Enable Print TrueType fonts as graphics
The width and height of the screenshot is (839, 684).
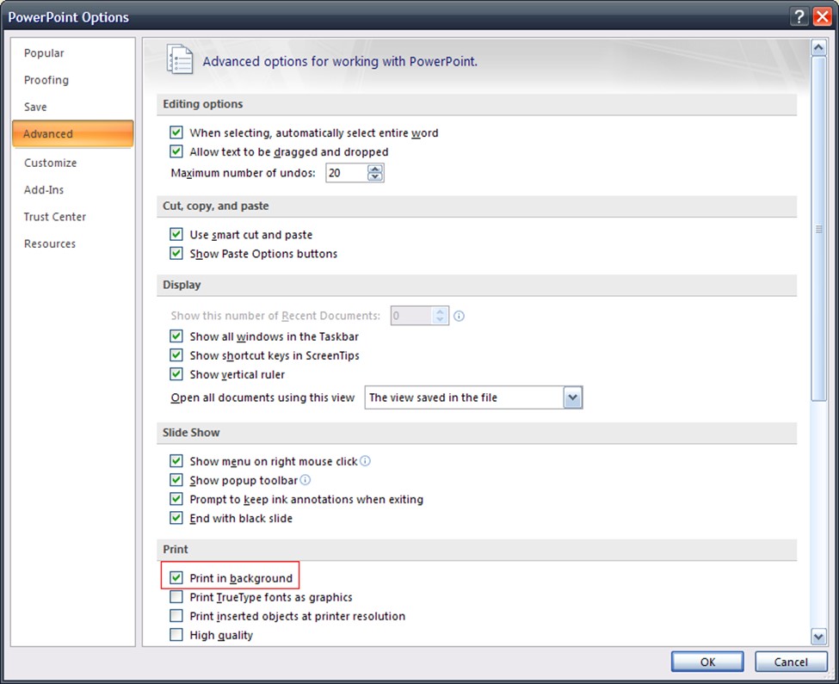[x=176, y=597]
